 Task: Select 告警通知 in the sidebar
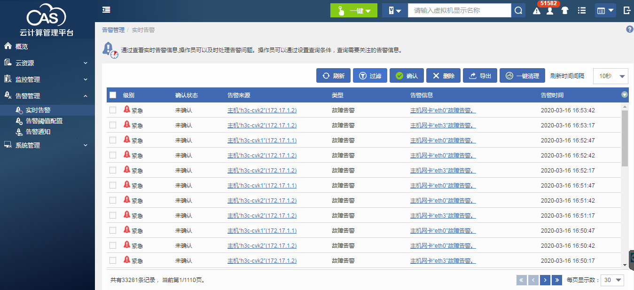click(38, 132)
